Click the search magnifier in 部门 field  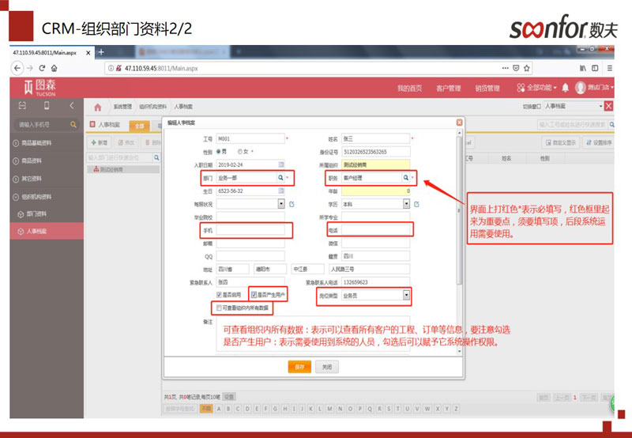[x=280, y=179]
